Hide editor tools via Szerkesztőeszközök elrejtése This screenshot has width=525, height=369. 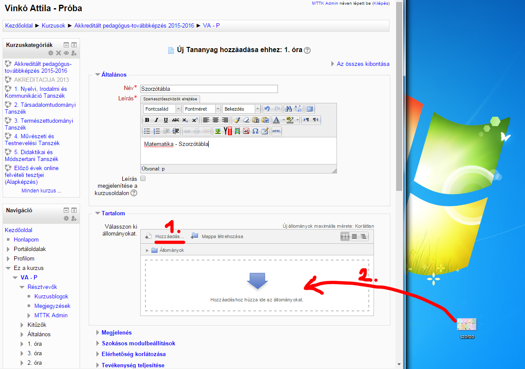170,99
